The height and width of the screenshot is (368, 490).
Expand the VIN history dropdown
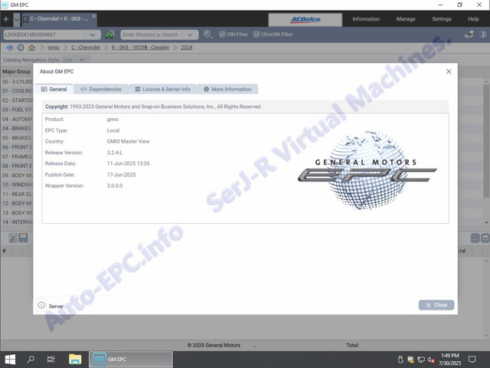pyautogui.click(x=93, y=34)
